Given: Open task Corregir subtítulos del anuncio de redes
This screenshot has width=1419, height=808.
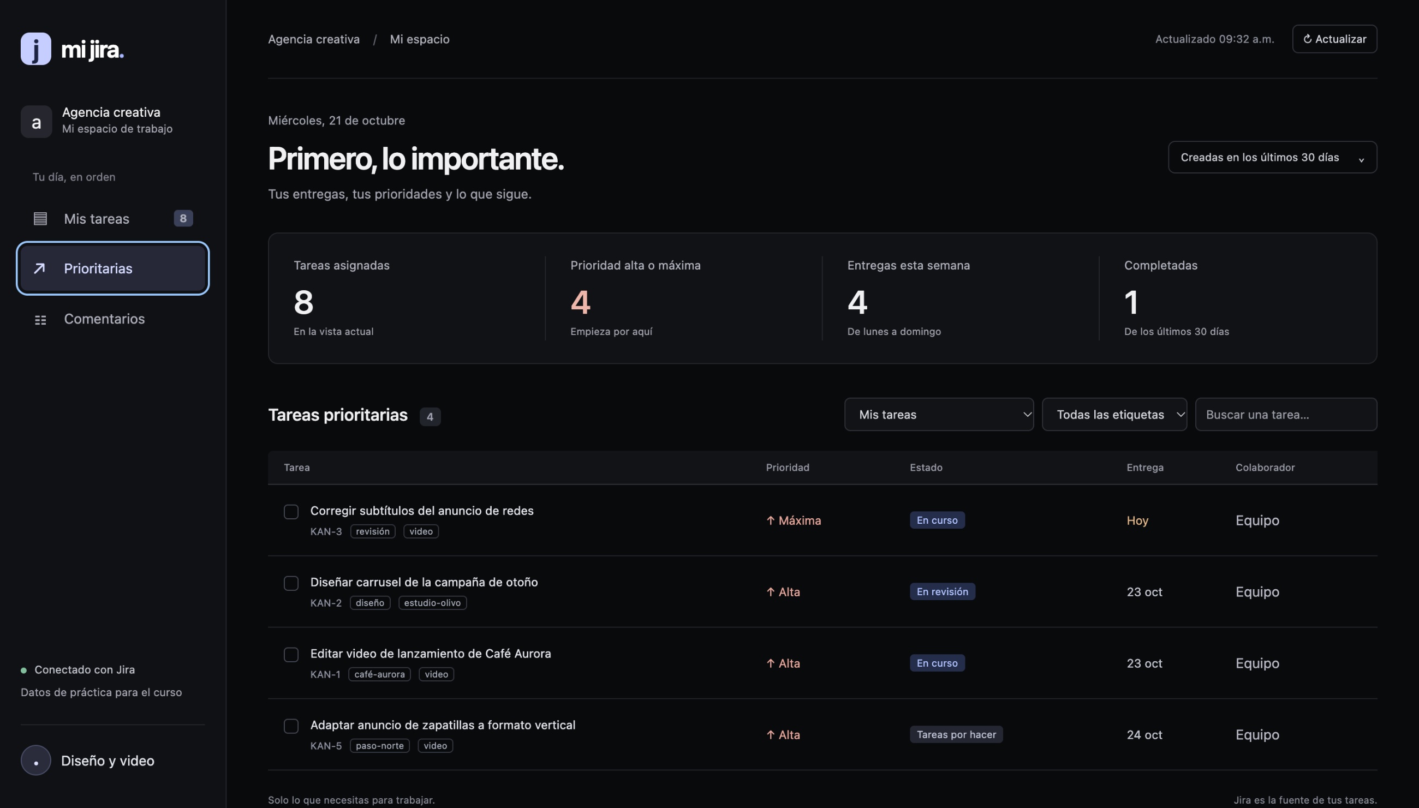Looking at the screenshot, I should point(421,511).
